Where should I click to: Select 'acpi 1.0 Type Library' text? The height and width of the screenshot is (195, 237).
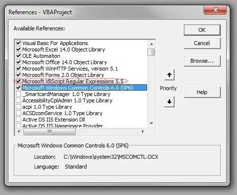pos(47,107)
